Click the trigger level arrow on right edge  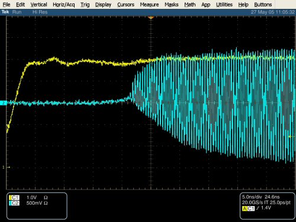pyautogui.click(x=292, y=136)
